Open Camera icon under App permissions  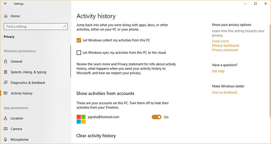(5, 129)
